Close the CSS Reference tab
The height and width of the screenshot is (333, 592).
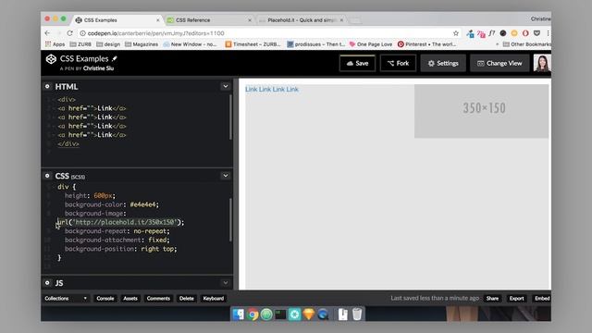click(250, 20)
